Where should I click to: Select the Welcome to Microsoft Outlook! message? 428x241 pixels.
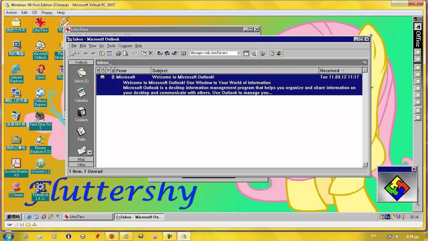pyautogui.click(x=229, y=85)
